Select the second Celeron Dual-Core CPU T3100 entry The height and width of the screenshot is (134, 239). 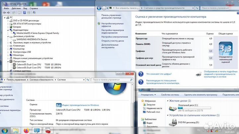pos(39,67)
